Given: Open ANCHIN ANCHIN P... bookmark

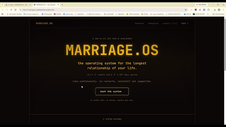Looking at the screenshot, I should pyautogui.click(x=173, y=14).
